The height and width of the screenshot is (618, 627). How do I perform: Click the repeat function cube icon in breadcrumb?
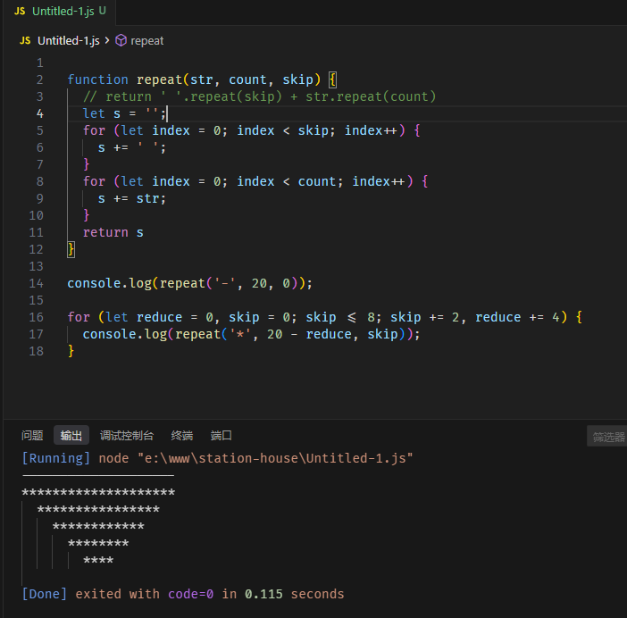(x=121, y=41)
